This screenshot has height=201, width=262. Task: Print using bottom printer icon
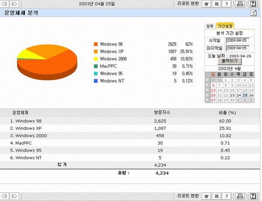[x=240, y=196]
